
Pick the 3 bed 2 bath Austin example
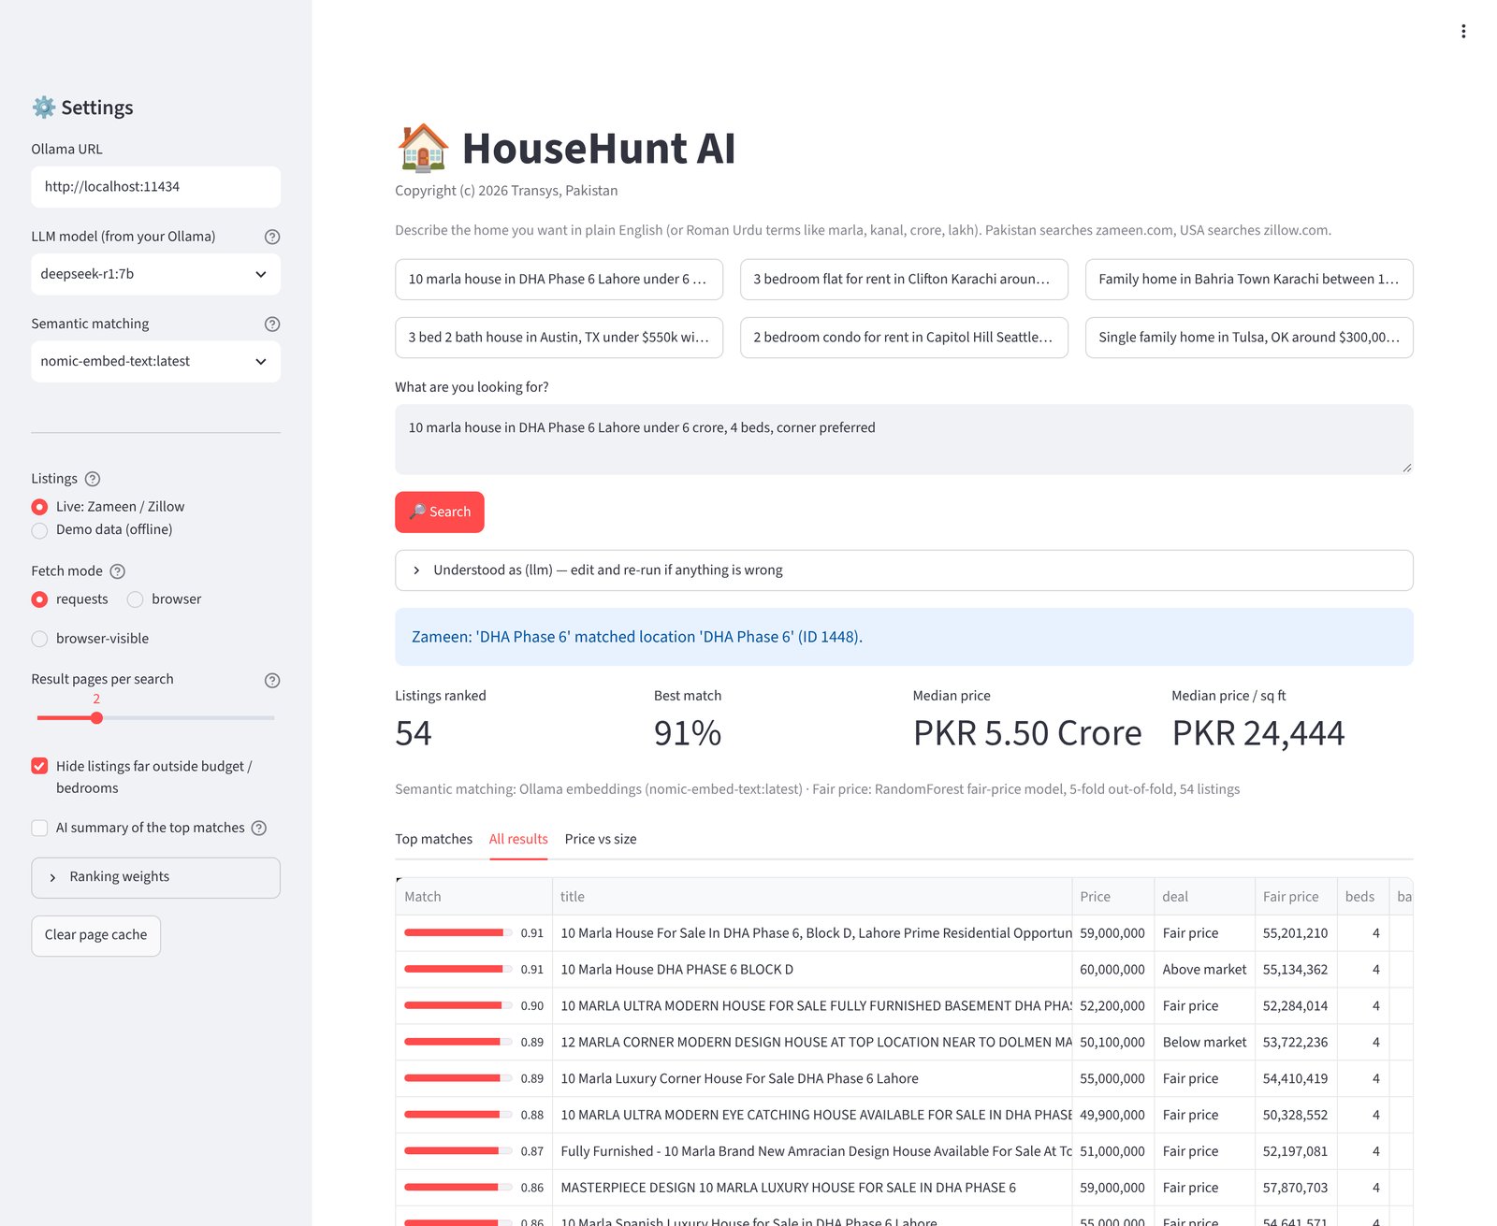(559, 338)
